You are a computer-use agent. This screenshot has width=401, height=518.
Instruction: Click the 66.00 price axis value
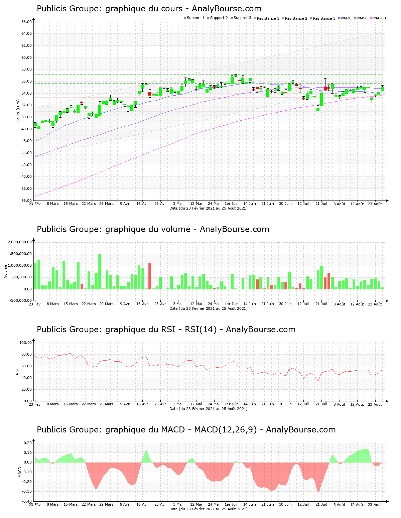[x=26, y=22]
